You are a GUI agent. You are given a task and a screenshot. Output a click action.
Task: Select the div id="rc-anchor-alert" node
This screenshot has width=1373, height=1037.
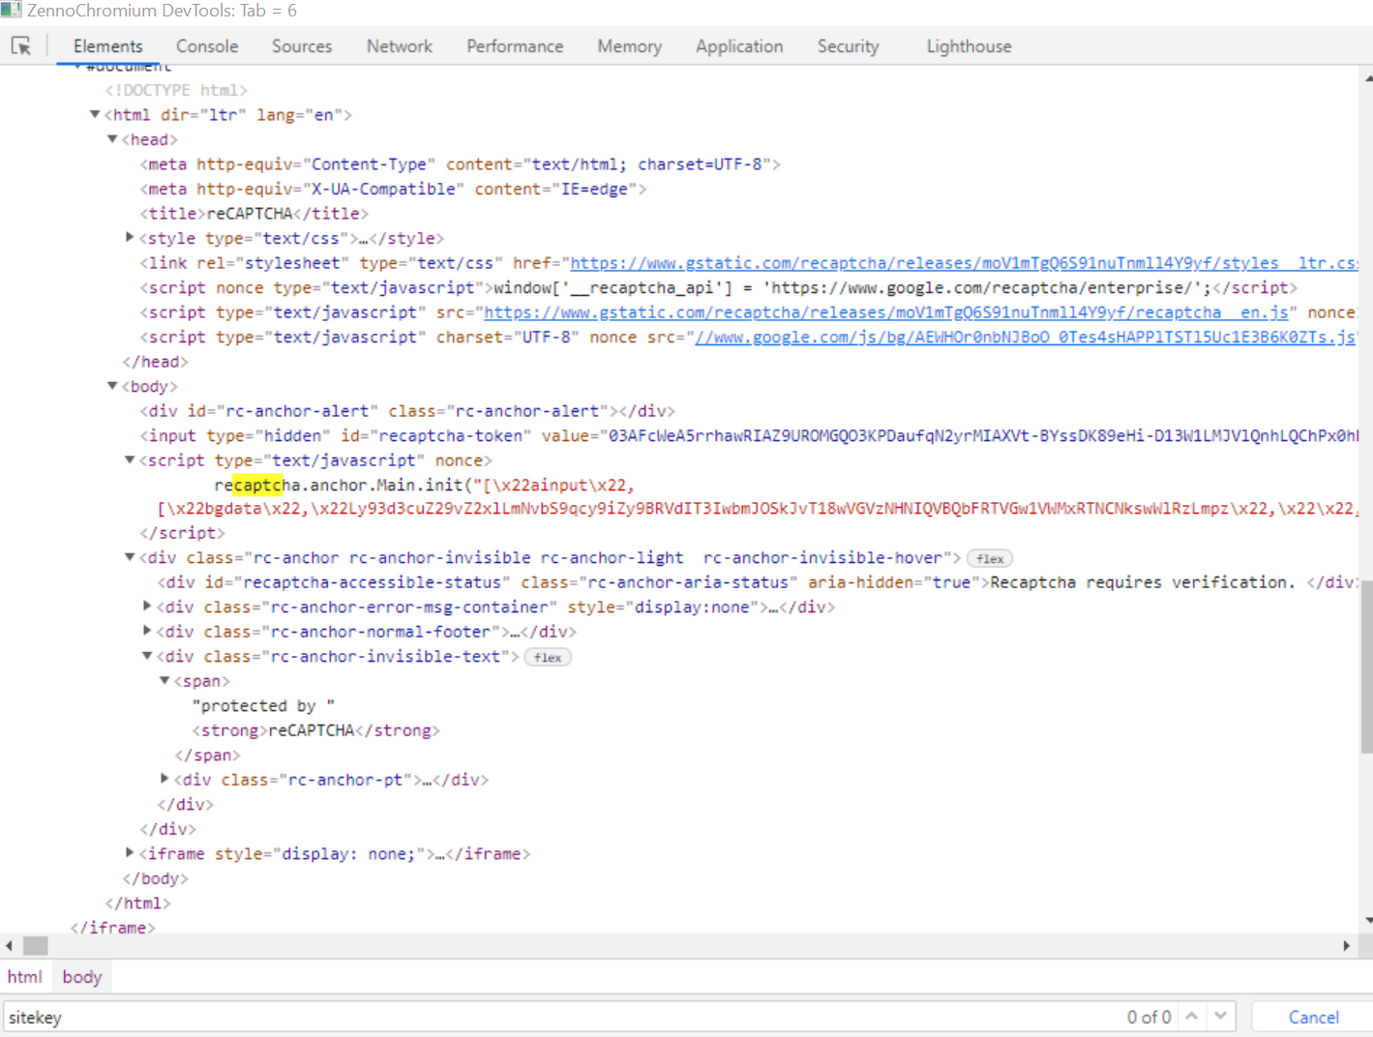point(407,411)
